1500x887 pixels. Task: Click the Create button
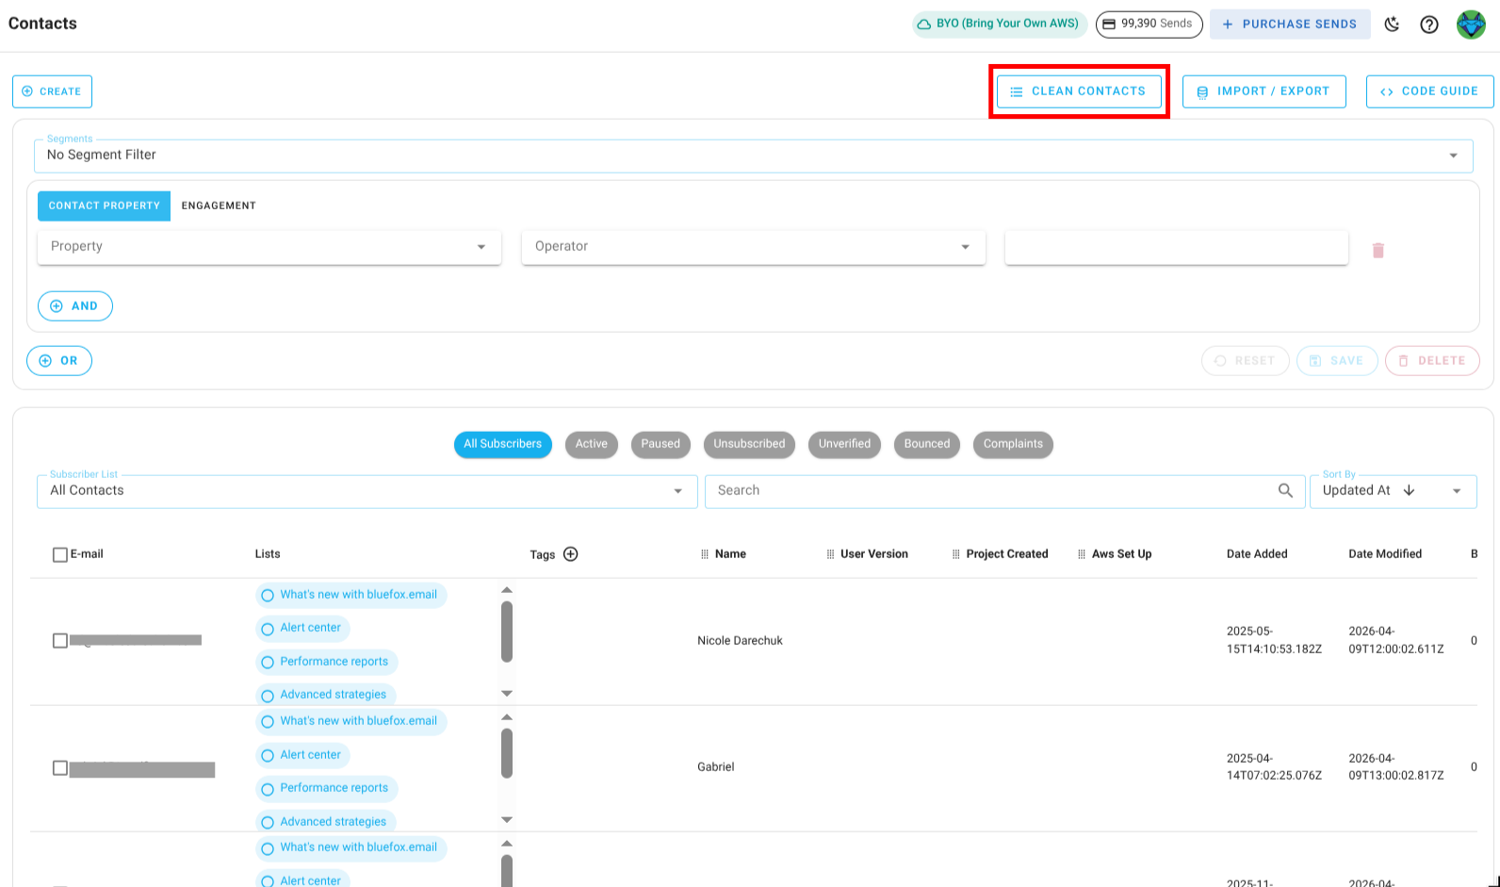52,91
